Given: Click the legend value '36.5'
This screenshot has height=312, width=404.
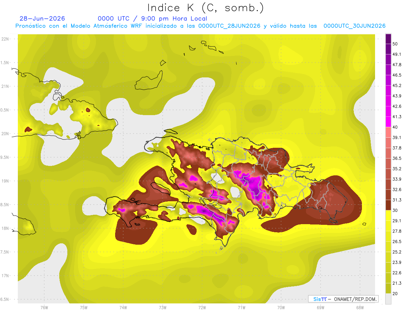Looking at the screenshot, I should (x=397, y=158).
